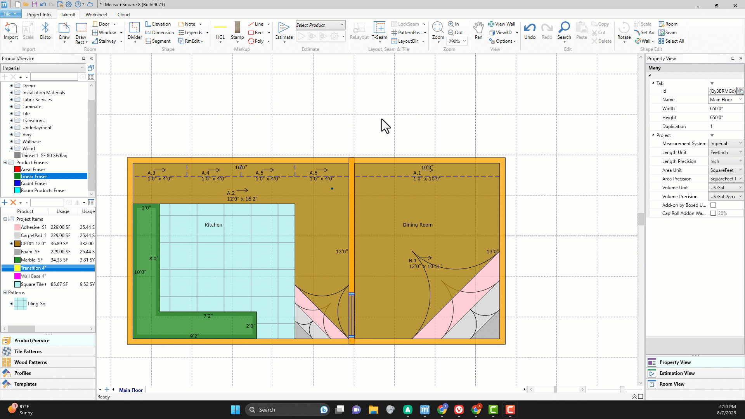Viewport: 745px width, 419px height.
Task: Enable Add-on by Boxed Unit checkbox
Action: coord(713,205)
